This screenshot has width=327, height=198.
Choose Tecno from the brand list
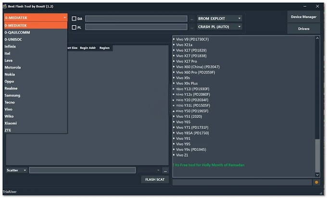[x=36, y=102]
